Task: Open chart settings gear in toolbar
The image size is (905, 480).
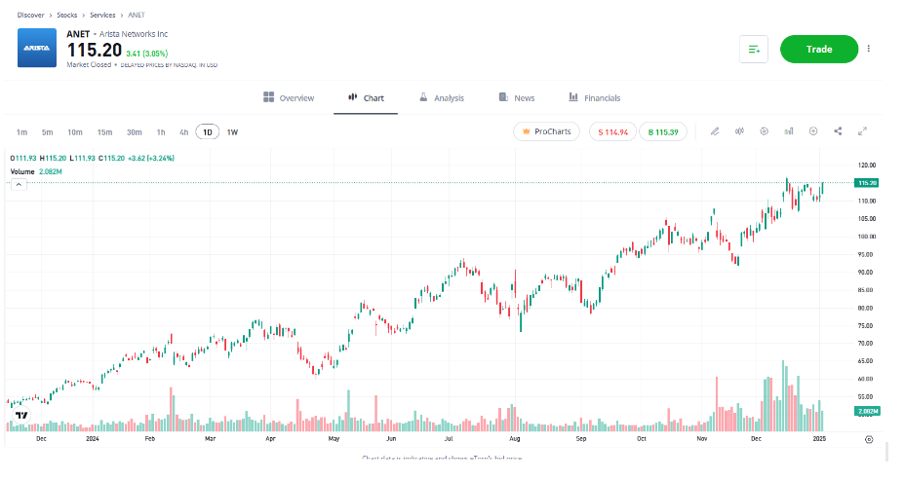Action: 765,131
